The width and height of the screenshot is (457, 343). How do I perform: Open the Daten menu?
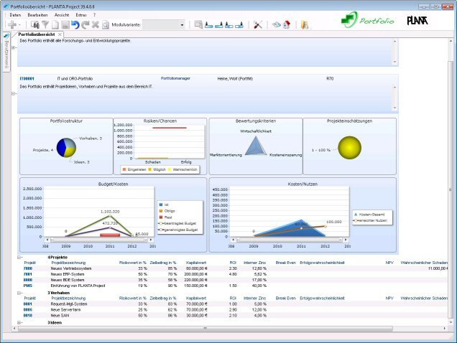15,15
